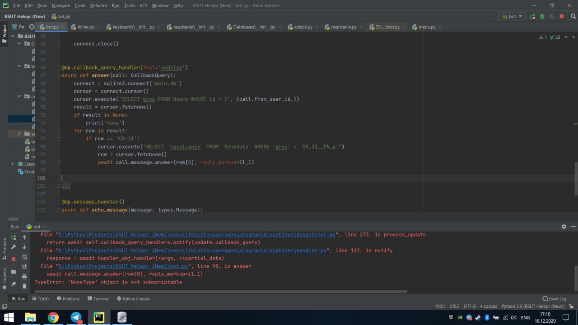Open Chrome from Windows taskbar
Viewport: 578px width, 325px height.
coord(53,317)
